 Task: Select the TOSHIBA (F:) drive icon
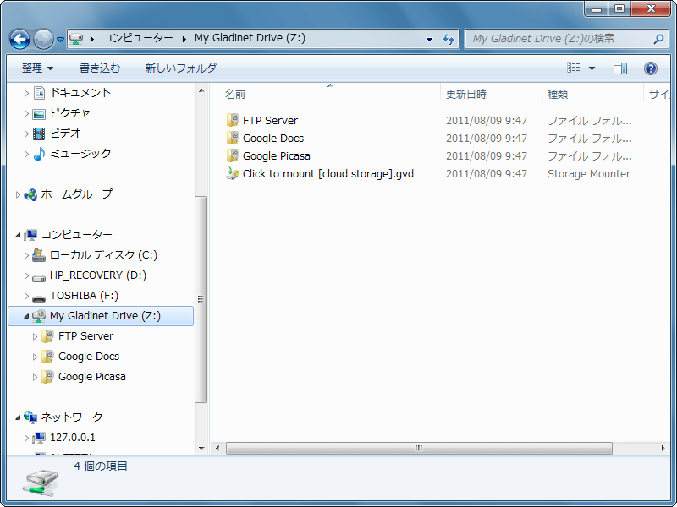point(39,298)
